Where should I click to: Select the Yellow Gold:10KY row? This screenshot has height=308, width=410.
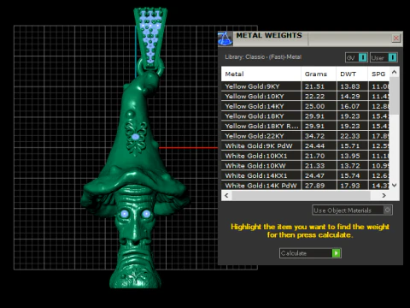pyautogui.click(x=305, y=97)
